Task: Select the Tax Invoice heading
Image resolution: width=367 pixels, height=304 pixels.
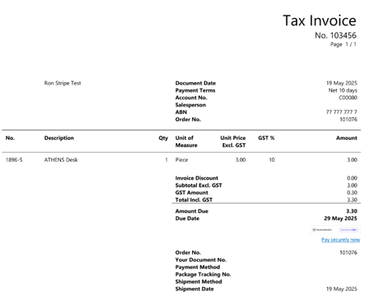Action: (x=320, y=20)
